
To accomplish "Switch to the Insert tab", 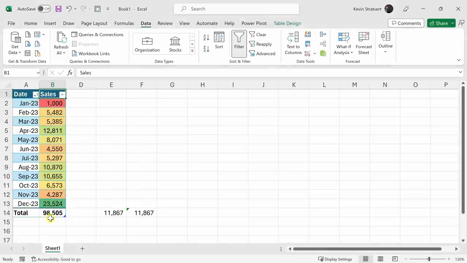I will click(50, 23).
